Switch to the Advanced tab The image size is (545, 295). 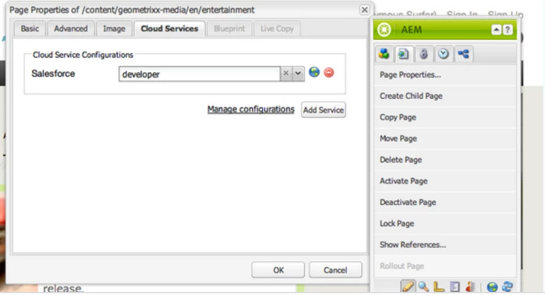click(x=71, y=29)
